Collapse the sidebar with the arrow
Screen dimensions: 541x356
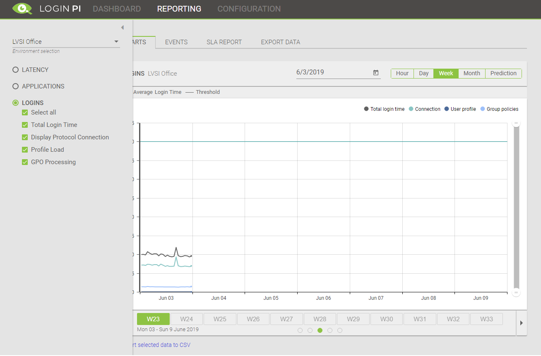point(122,28)
